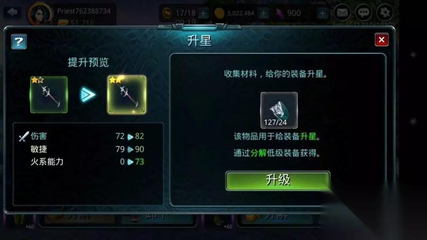Open the settings gear icon
Image resolution: width=427 pixels, height=240 pixels.
pyautogui.click(x=385, y=12)
